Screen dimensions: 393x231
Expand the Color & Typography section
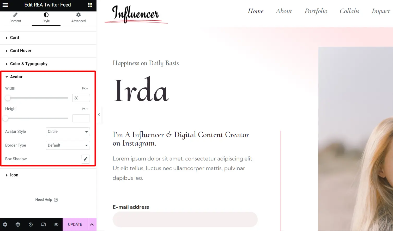pos(48,64)
